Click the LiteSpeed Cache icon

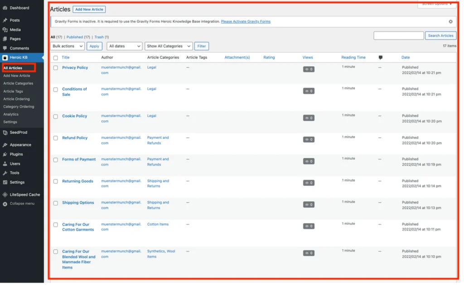(x=5, y=195)
